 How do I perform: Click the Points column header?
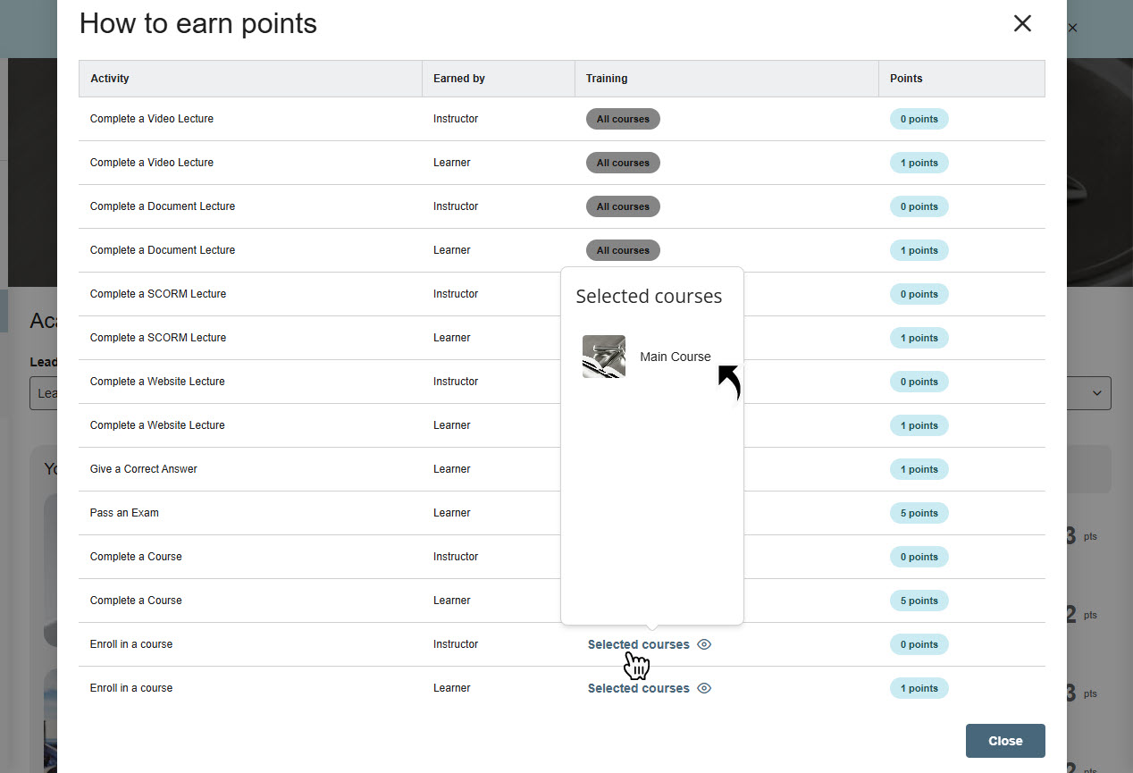906,79
